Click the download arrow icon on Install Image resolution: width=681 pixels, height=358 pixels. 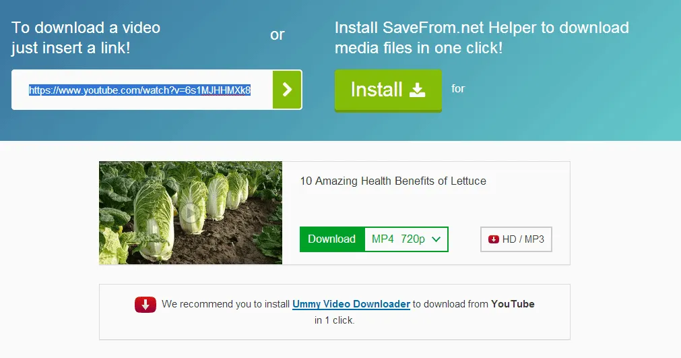point(418,90)
